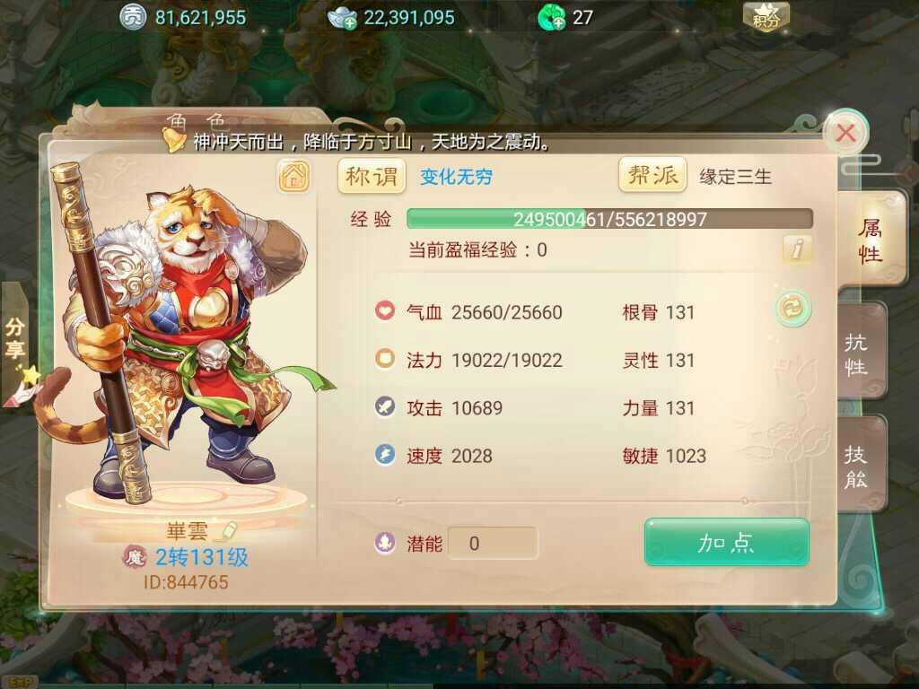Click the house icon above character portrait
The image size is (919, 689).
coord(294,176)
